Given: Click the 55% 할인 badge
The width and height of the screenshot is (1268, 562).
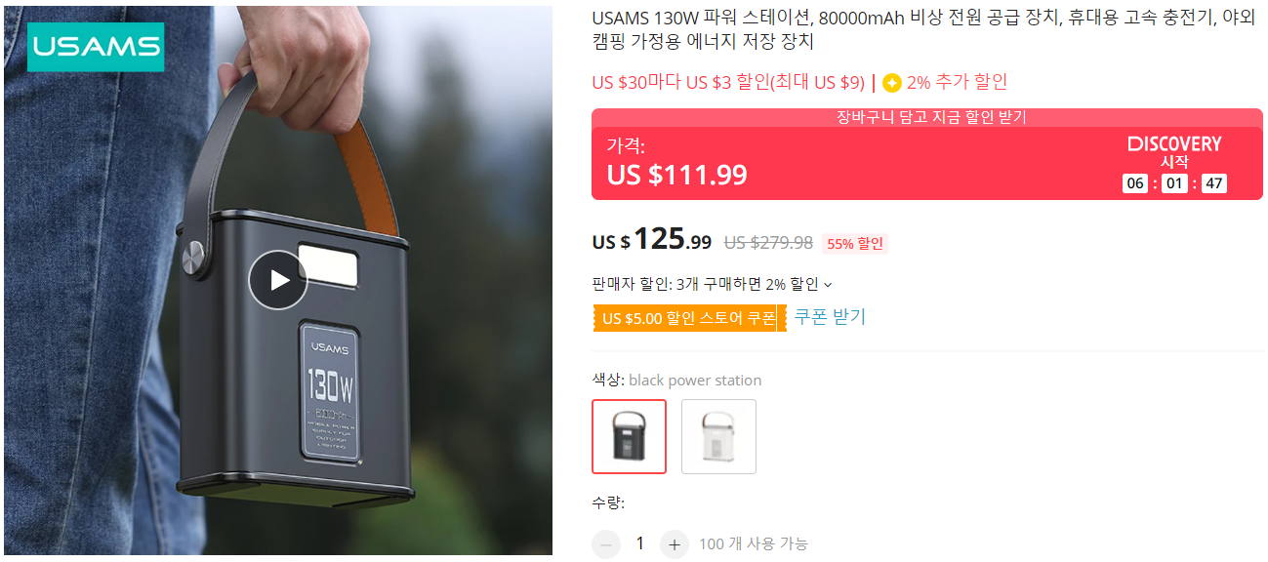Looking at the screenshot, I should coord(855,244).
